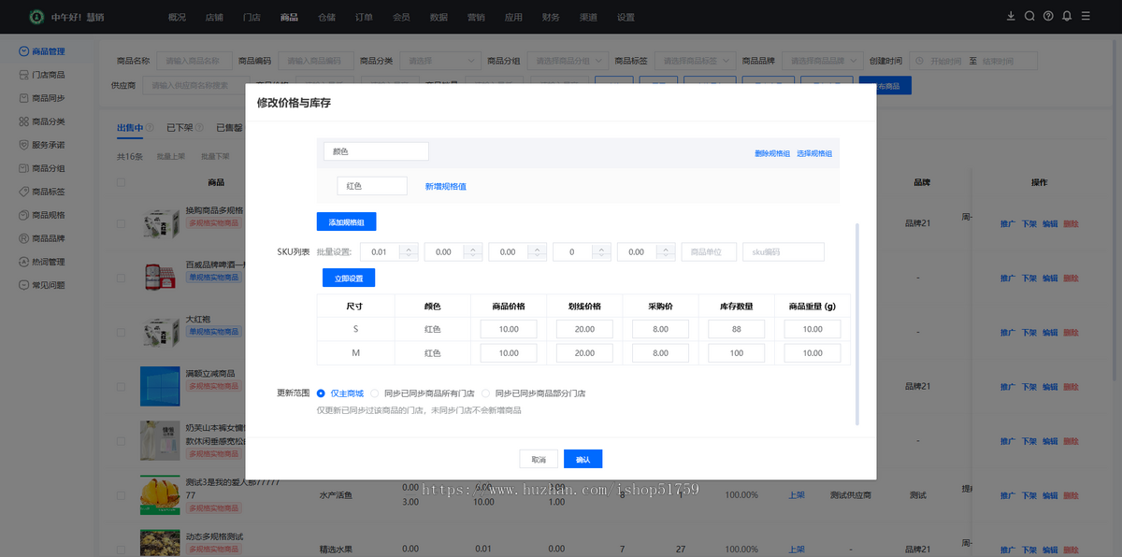This screenshot has width=1122, height=557.
Task: Open the search icon in top bar
Action: point(1029,16)
